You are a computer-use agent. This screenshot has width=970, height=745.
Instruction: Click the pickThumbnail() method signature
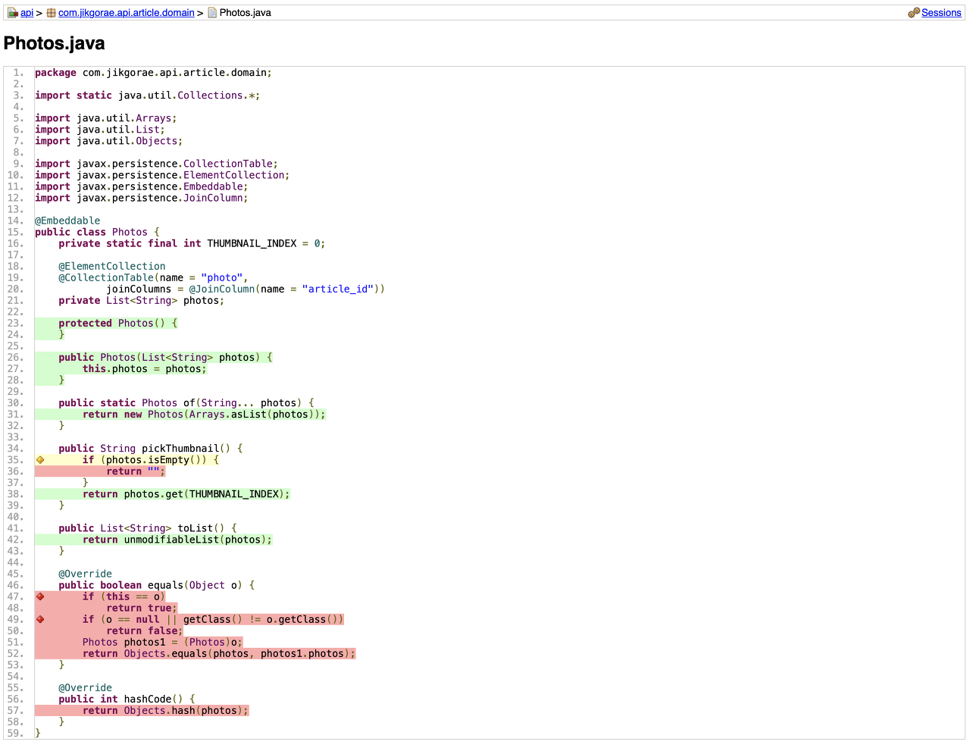[150, 448]
